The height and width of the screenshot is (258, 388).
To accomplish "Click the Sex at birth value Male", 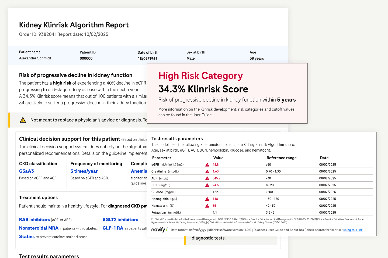I will click(x=190, y=58).
